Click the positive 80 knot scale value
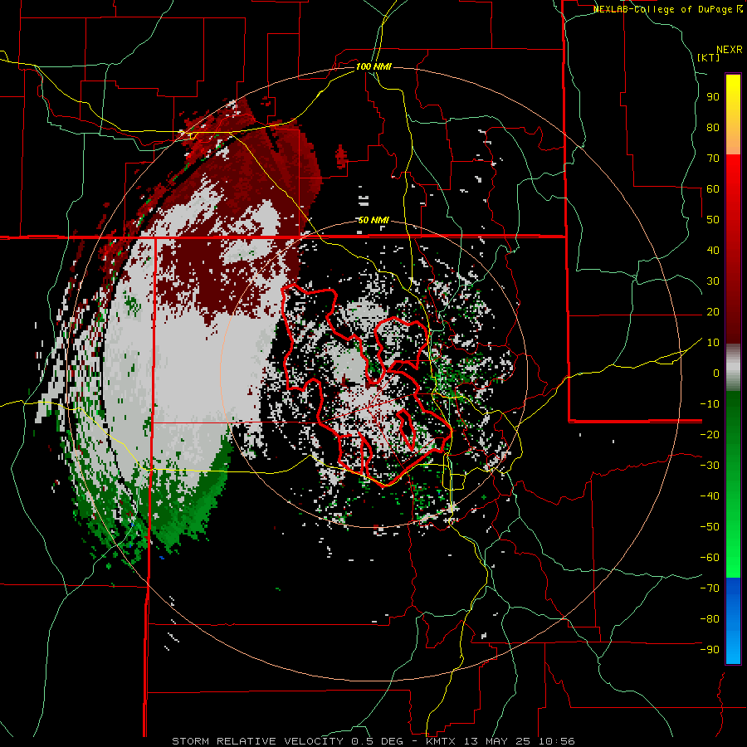The height and width of the screenshot is (747, 747). click(x=713, y=128)
